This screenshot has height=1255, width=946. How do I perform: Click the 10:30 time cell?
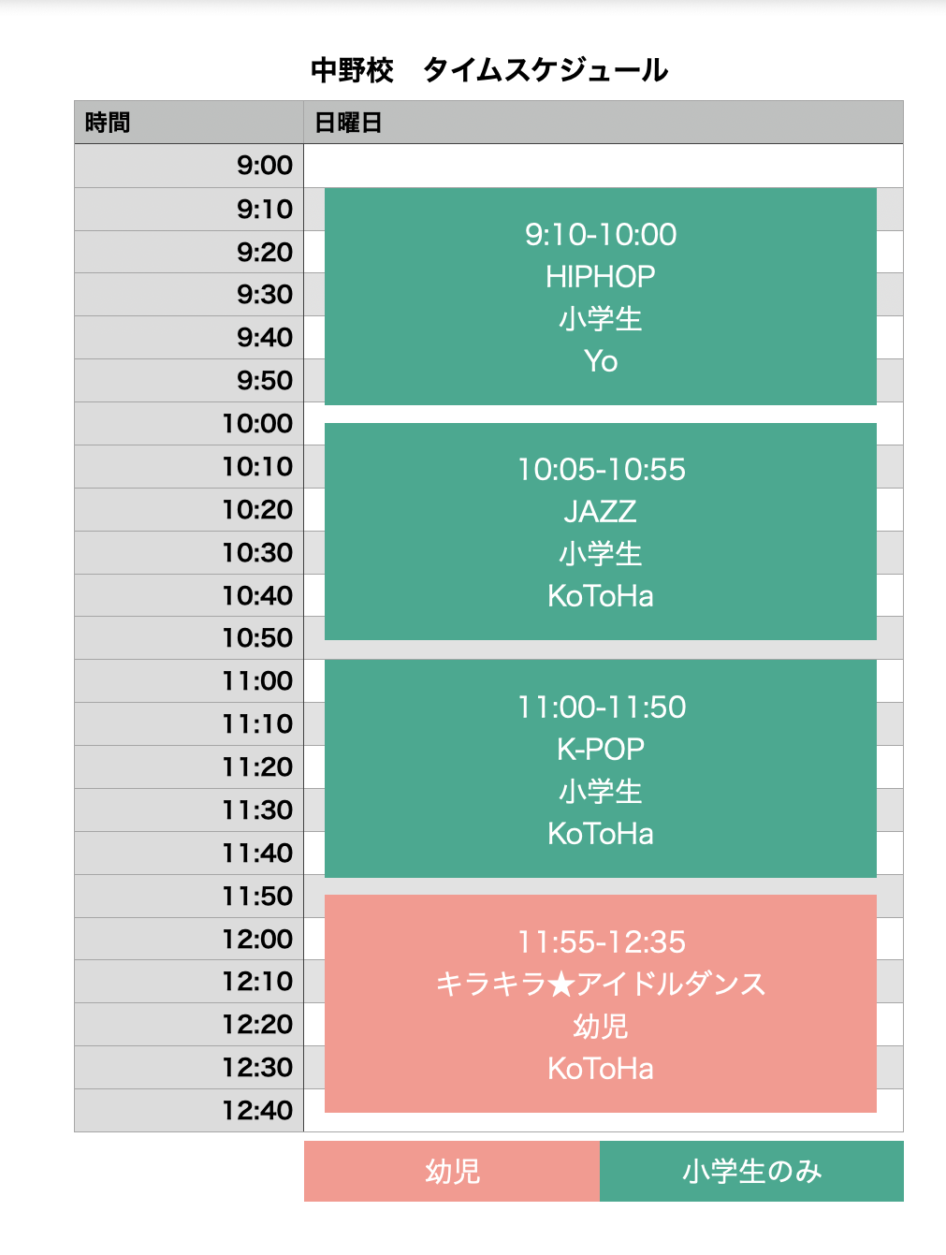(257, 553)
